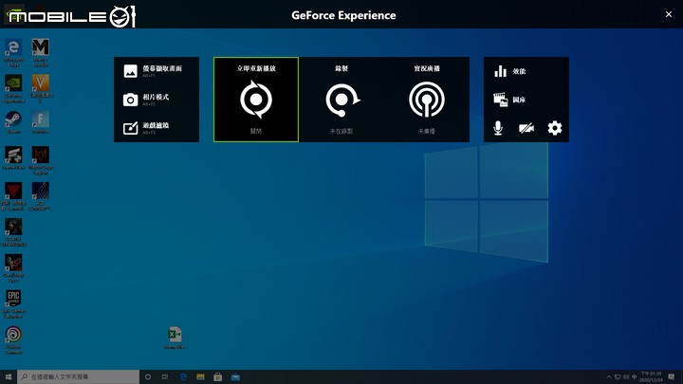Open Watch Dogs Legion desktop shortcut
This screenshot has width=683, height=384.
[41, 160]
